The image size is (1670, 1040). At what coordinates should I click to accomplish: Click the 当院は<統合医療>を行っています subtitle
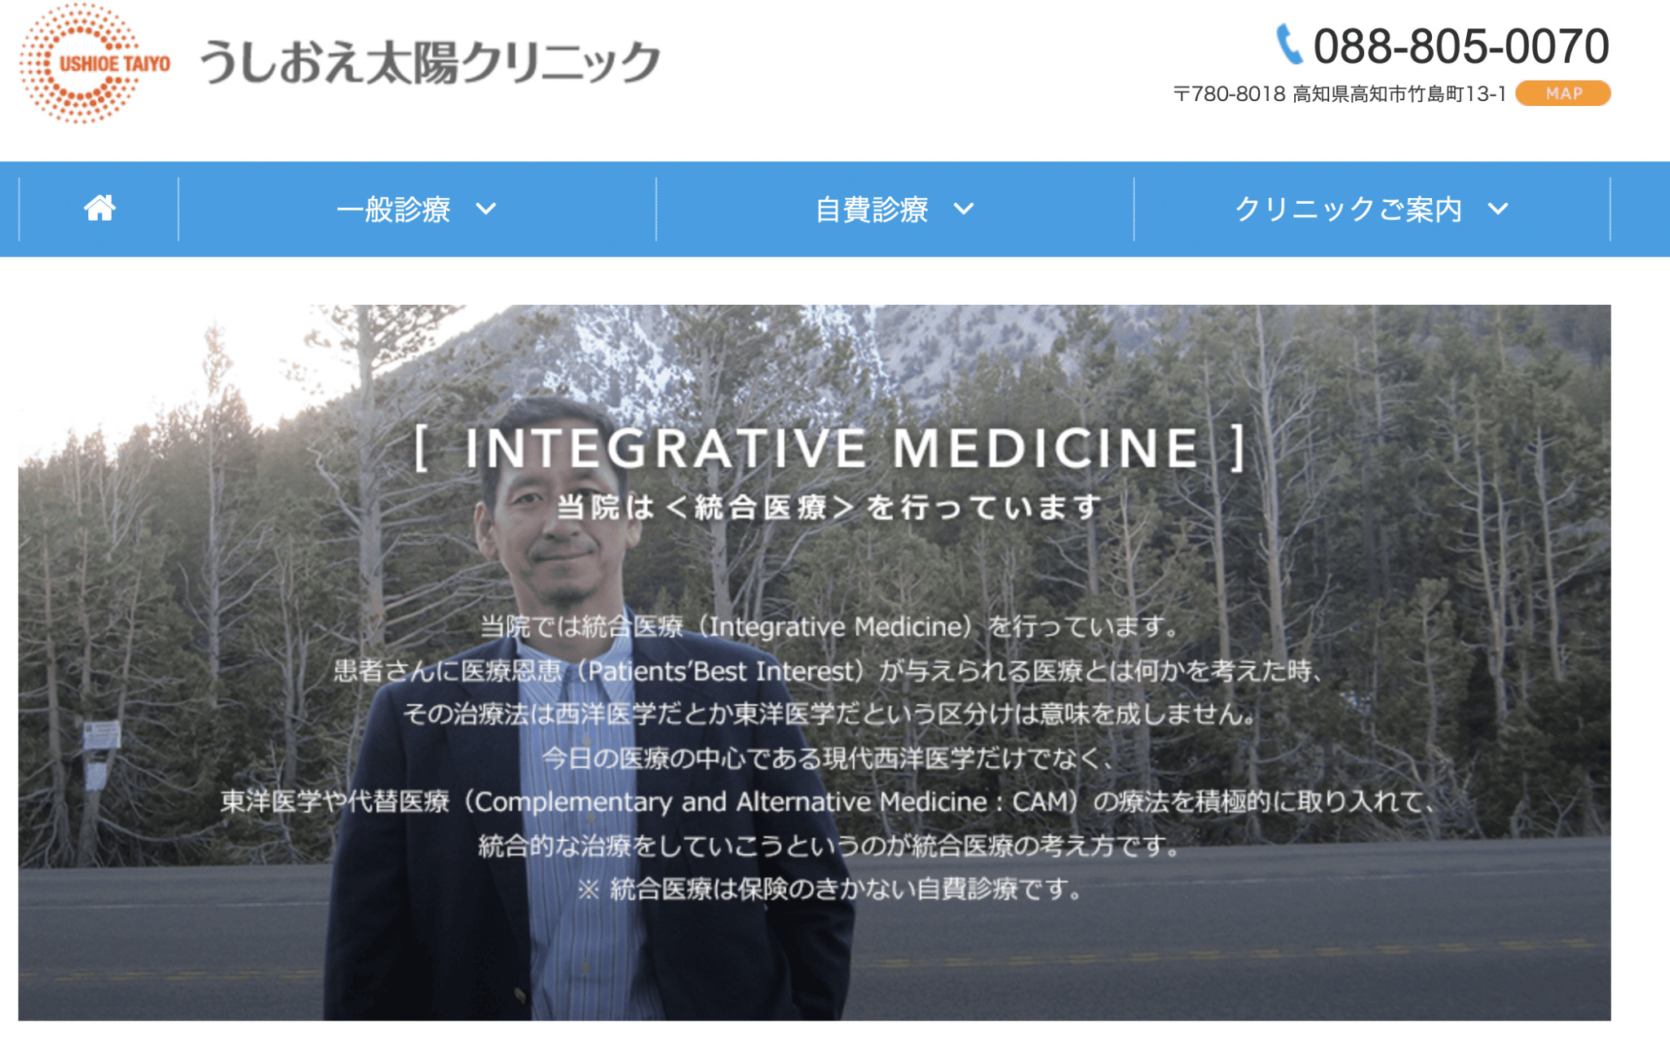829,507
